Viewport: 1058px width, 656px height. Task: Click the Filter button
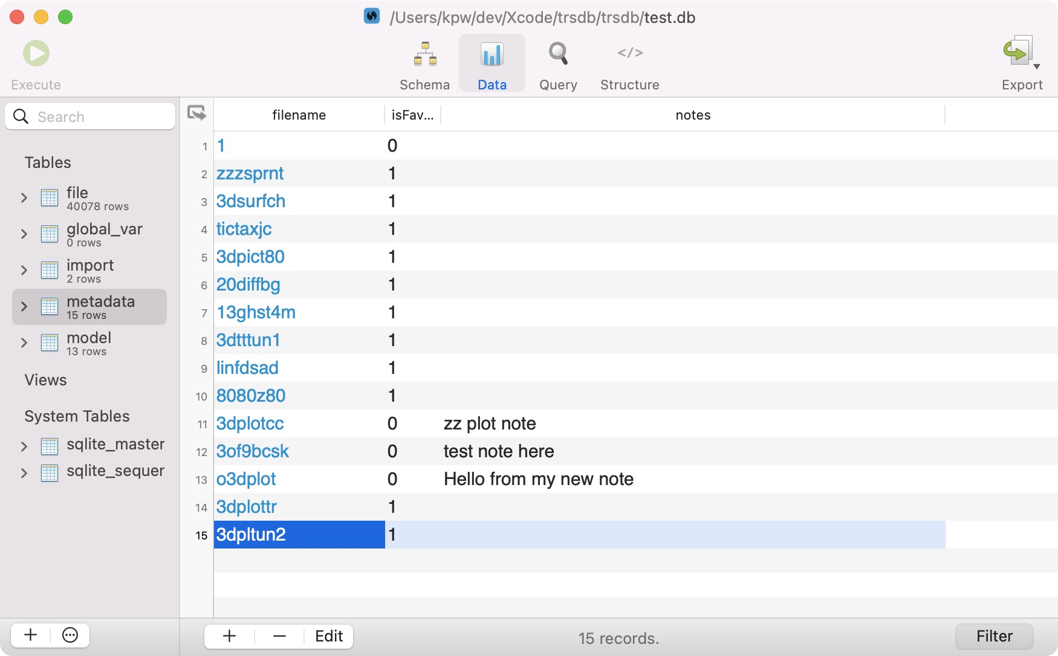(x=995, y=636)
